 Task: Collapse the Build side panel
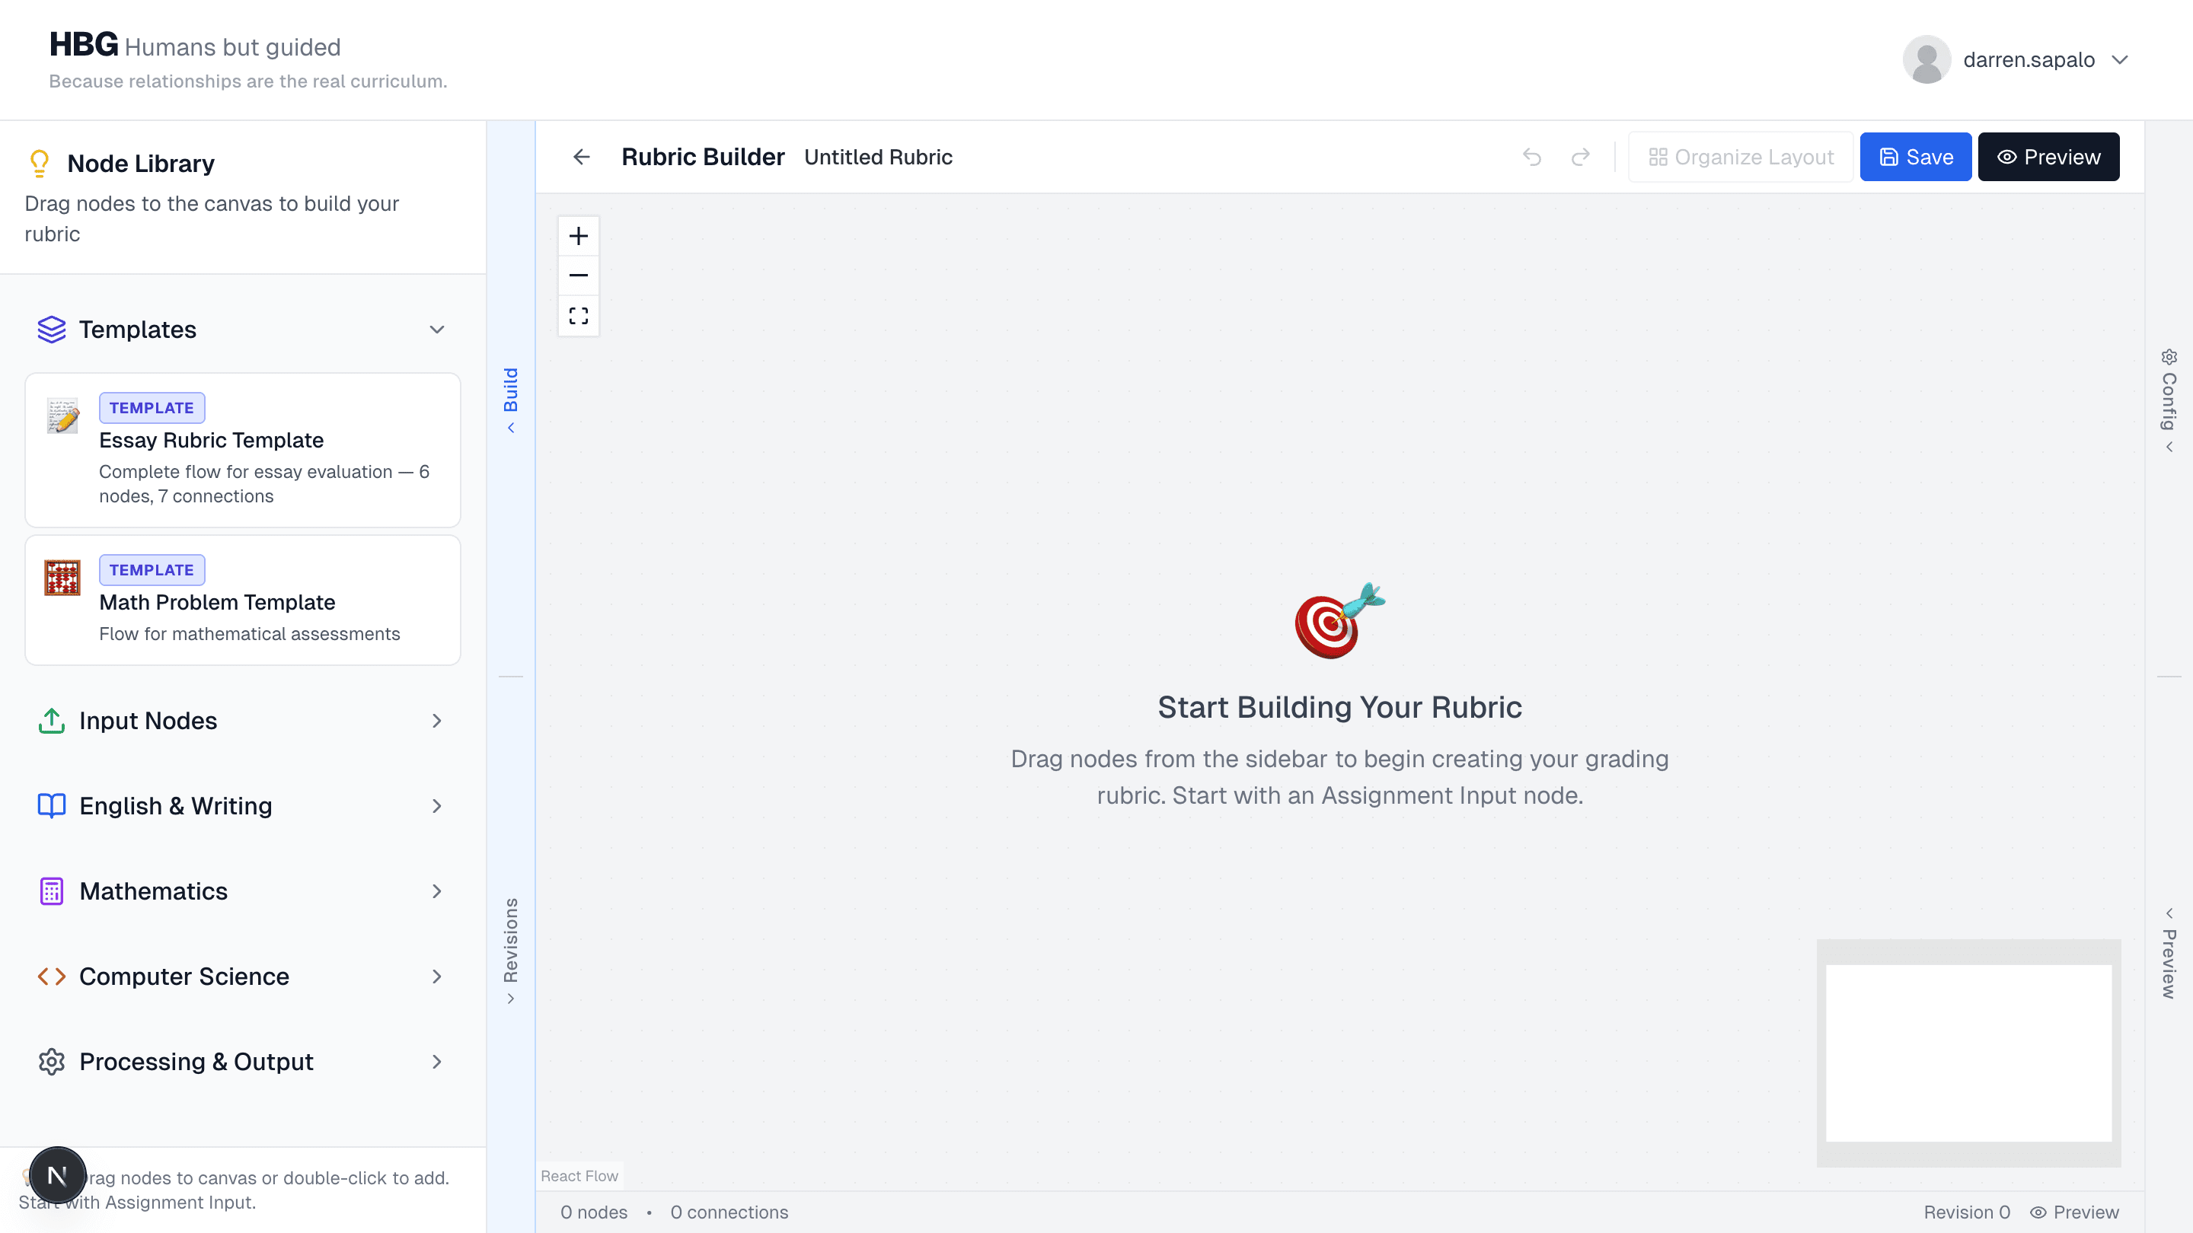(x=511, y=400)
